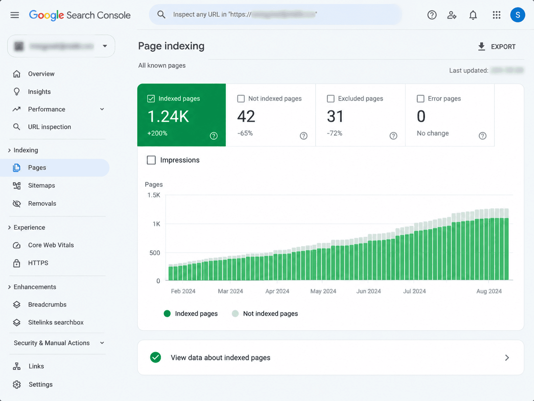Image resolution: width=534 pixels, height=401 pixels.
Task: Collapse the Enhancements section
Action: point(32,287)
